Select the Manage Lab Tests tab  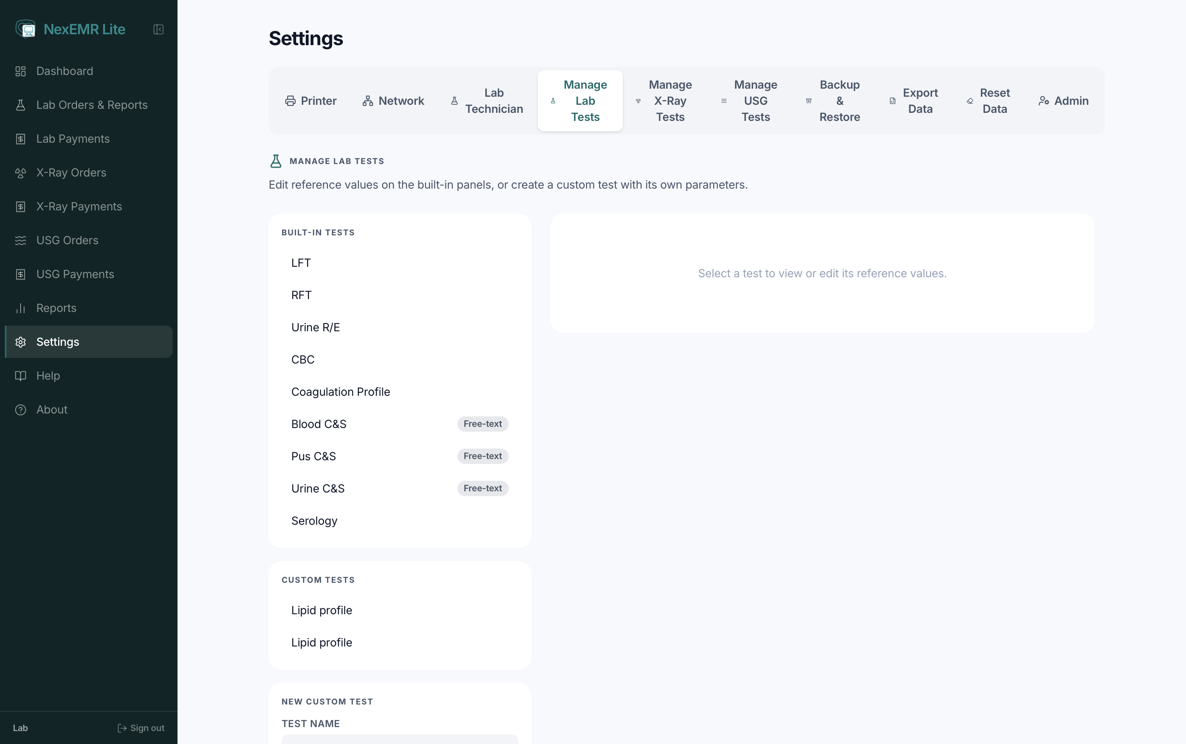[x=580, y=101]
